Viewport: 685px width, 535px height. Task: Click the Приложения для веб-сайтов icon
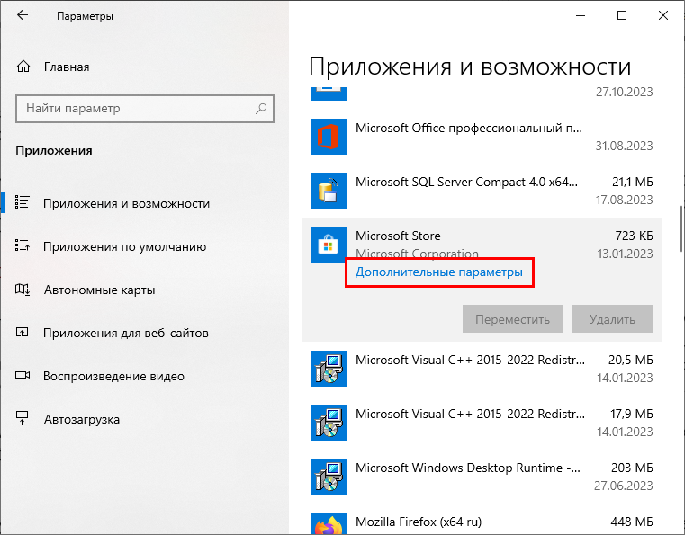point(22,332)
